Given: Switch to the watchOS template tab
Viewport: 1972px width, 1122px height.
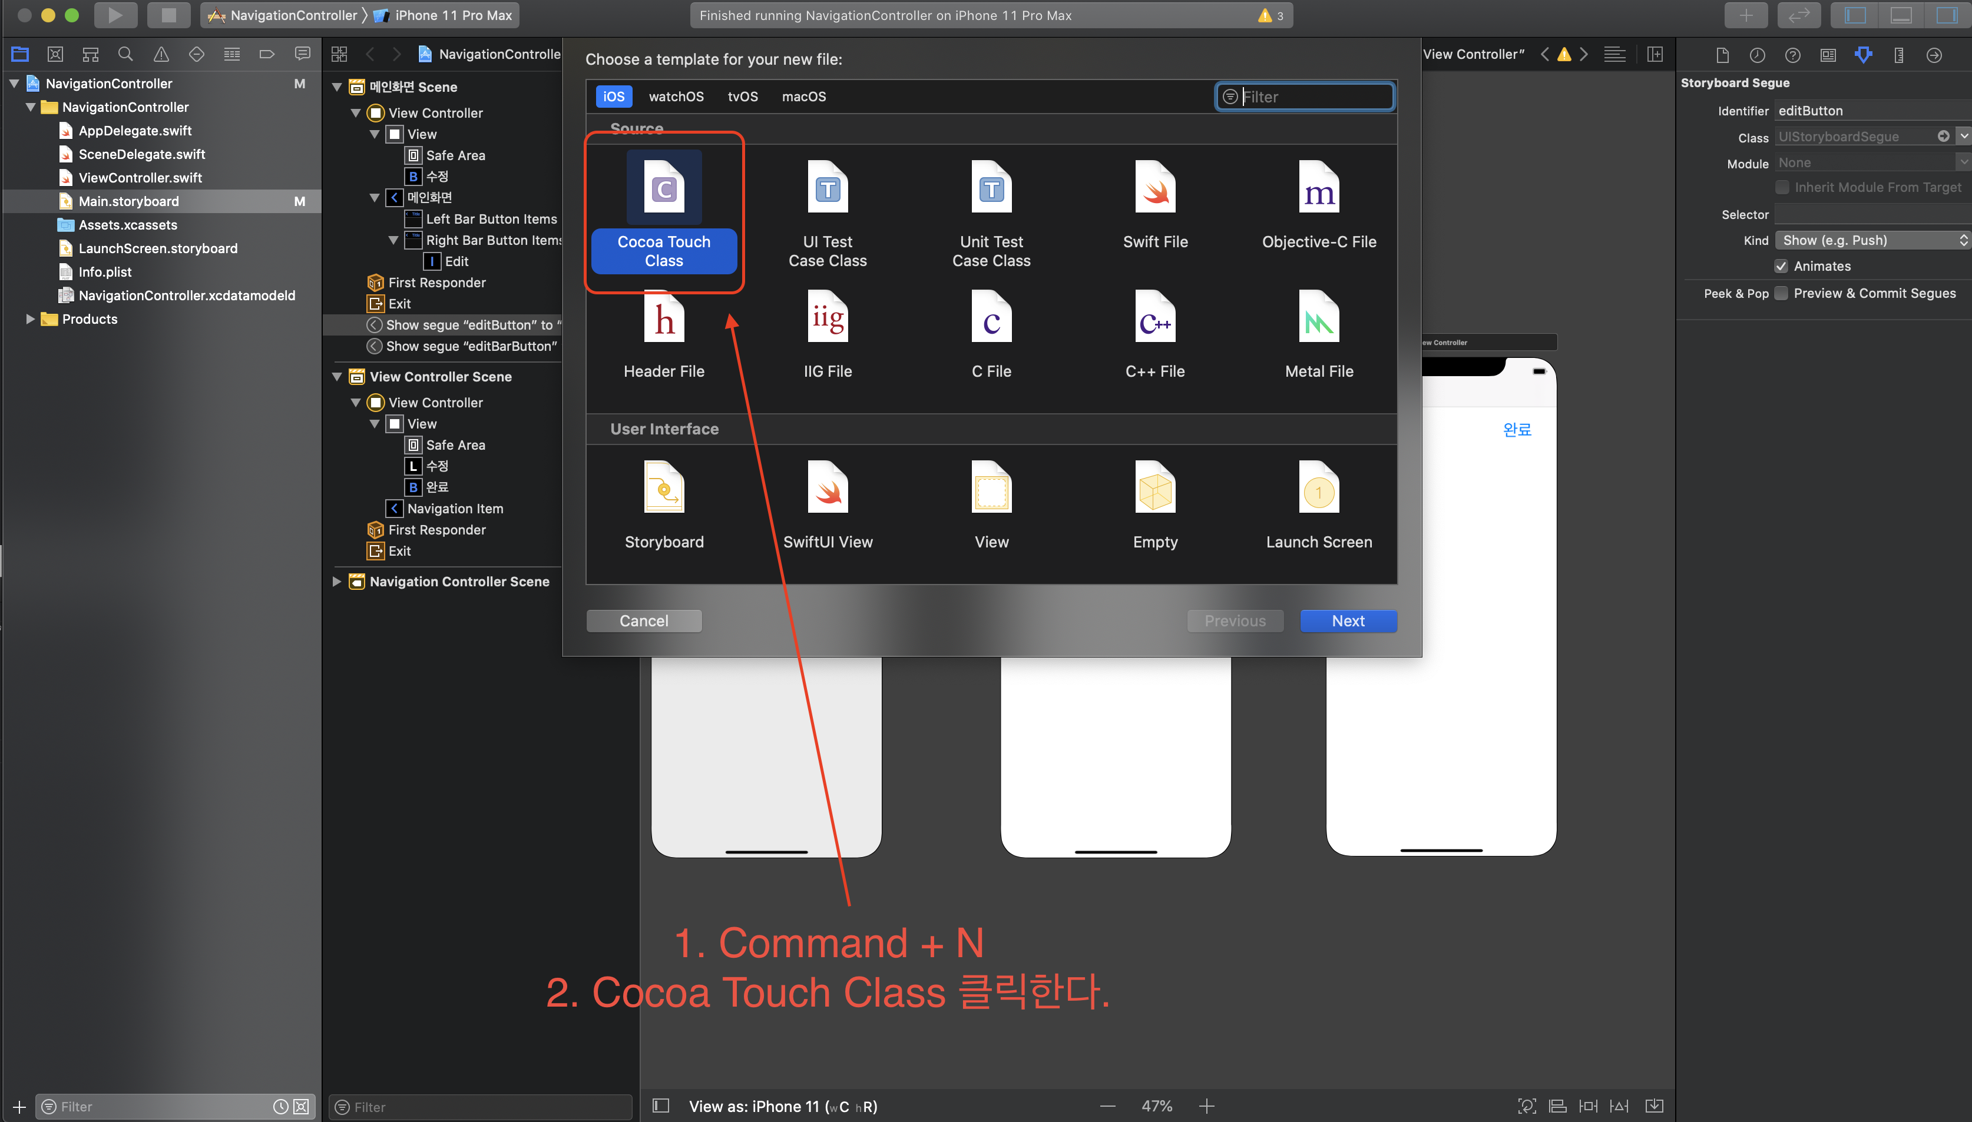Looking at the screenshot, I should pos(676,97).
